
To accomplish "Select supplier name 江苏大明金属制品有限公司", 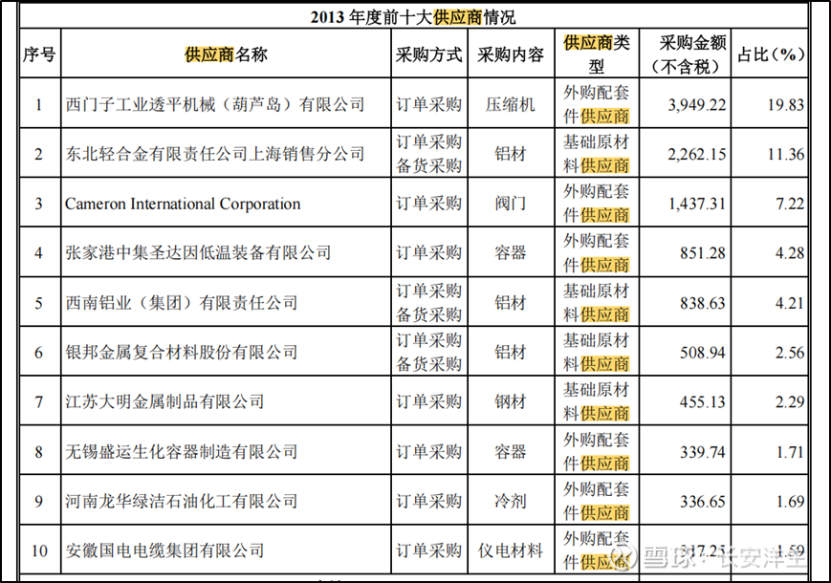I will click(x=164, y=401).
